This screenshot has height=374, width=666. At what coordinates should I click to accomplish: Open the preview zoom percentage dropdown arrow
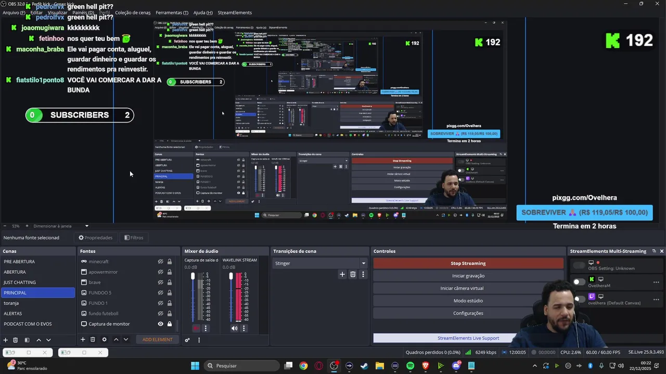[x=86, y=226]
